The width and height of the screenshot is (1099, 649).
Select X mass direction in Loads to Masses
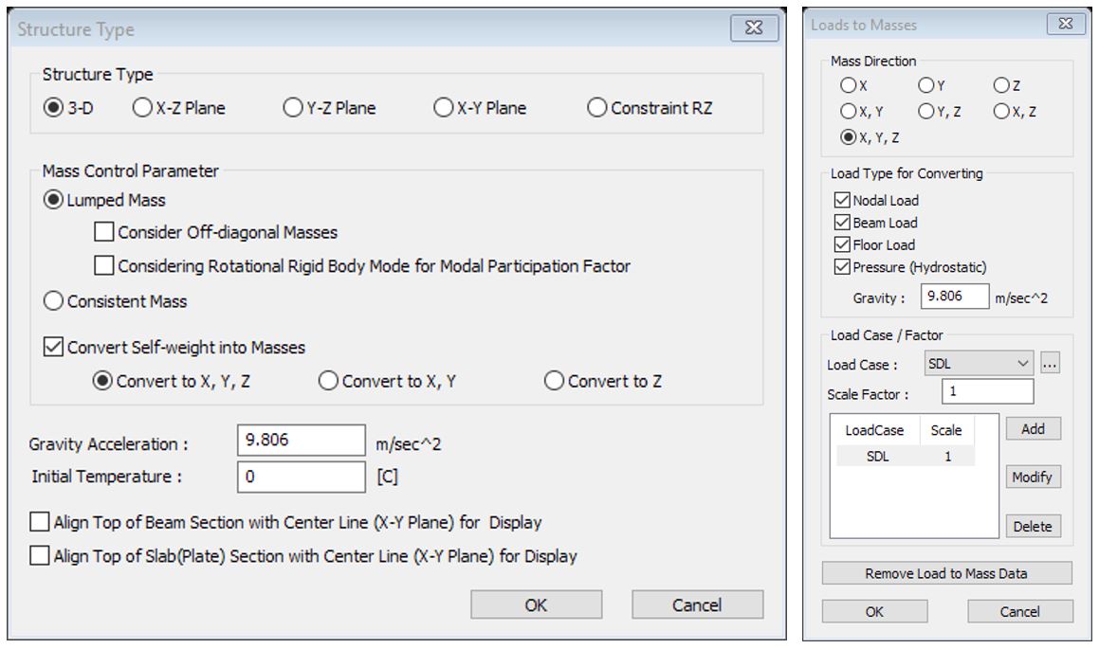[848, 85]
